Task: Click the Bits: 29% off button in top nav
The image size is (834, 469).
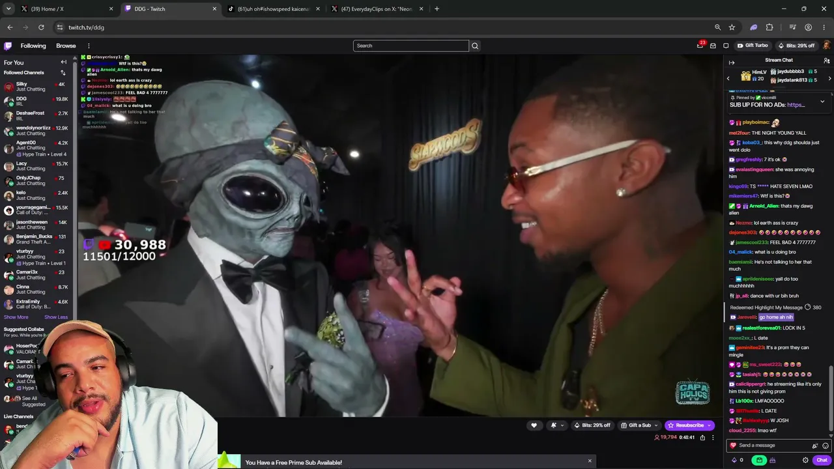Action: click(796, 46)
